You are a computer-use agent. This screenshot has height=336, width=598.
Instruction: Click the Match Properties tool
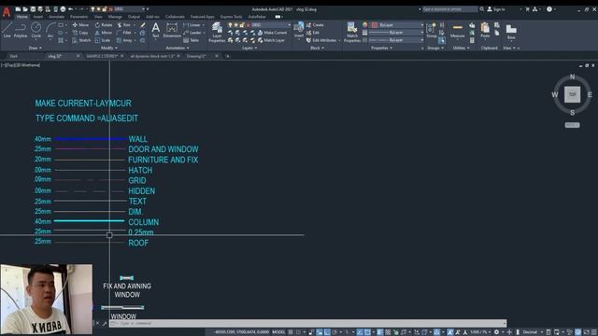coord(352,32)
